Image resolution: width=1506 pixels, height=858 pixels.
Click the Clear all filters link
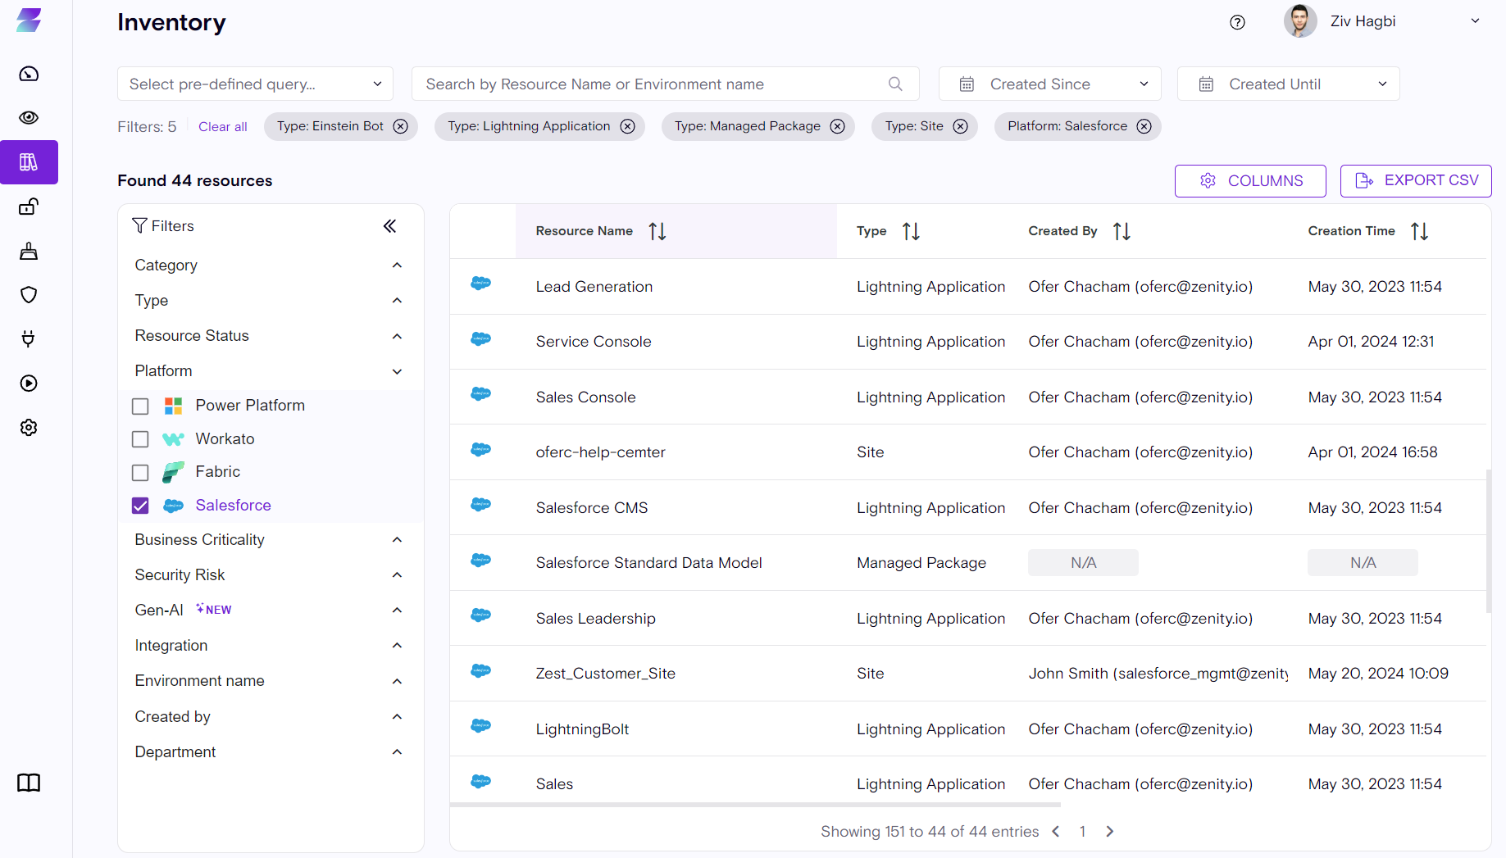[x=222, y=127]
